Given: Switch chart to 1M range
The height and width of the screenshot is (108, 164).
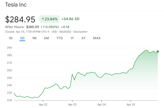Looking at the screenshot, I should [34, 38].
